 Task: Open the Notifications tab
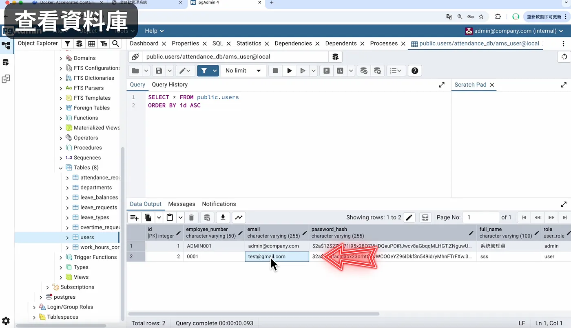pos(219,204)
